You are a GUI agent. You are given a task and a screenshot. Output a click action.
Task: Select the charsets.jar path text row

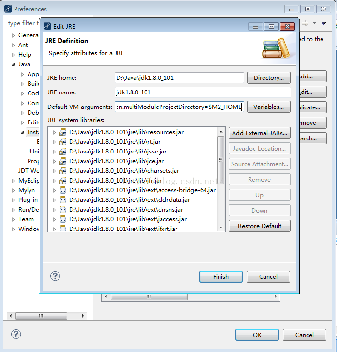(124, 171)
